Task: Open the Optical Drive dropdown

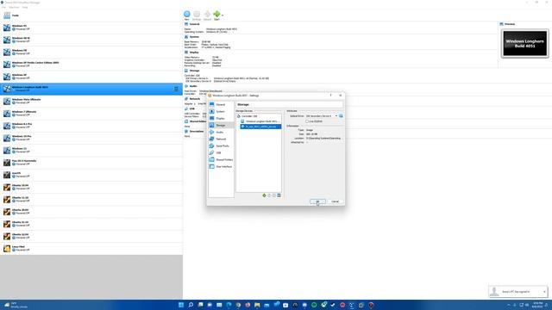Action: click(x=322, y=116)
